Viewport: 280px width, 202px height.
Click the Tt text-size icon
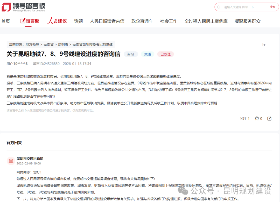click(x=264, y=45)
